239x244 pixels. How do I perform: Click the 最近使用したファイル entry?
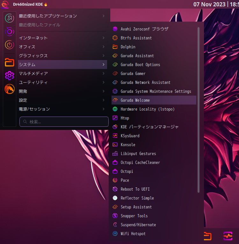point(40,25)
